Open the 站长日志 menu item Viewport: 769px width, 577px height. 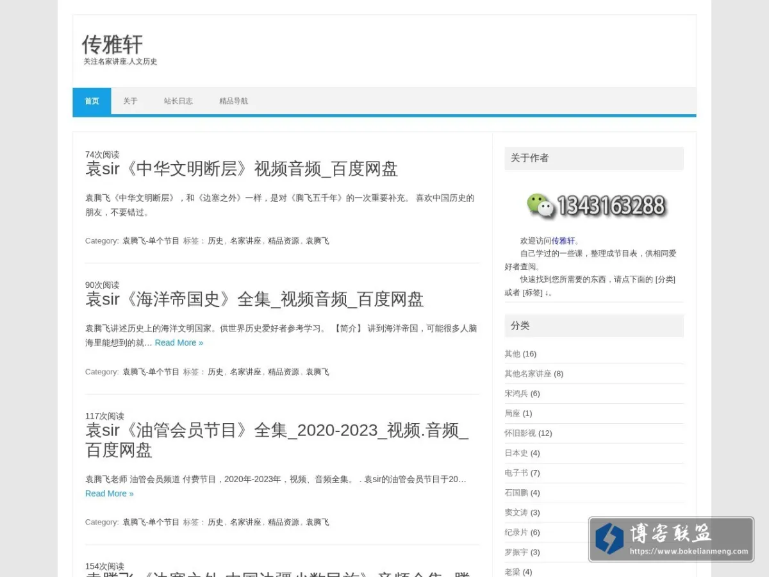[178, 101]
